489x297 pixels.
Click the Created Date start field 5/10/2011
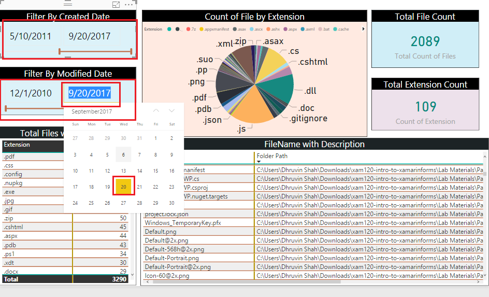click(31, 36)
